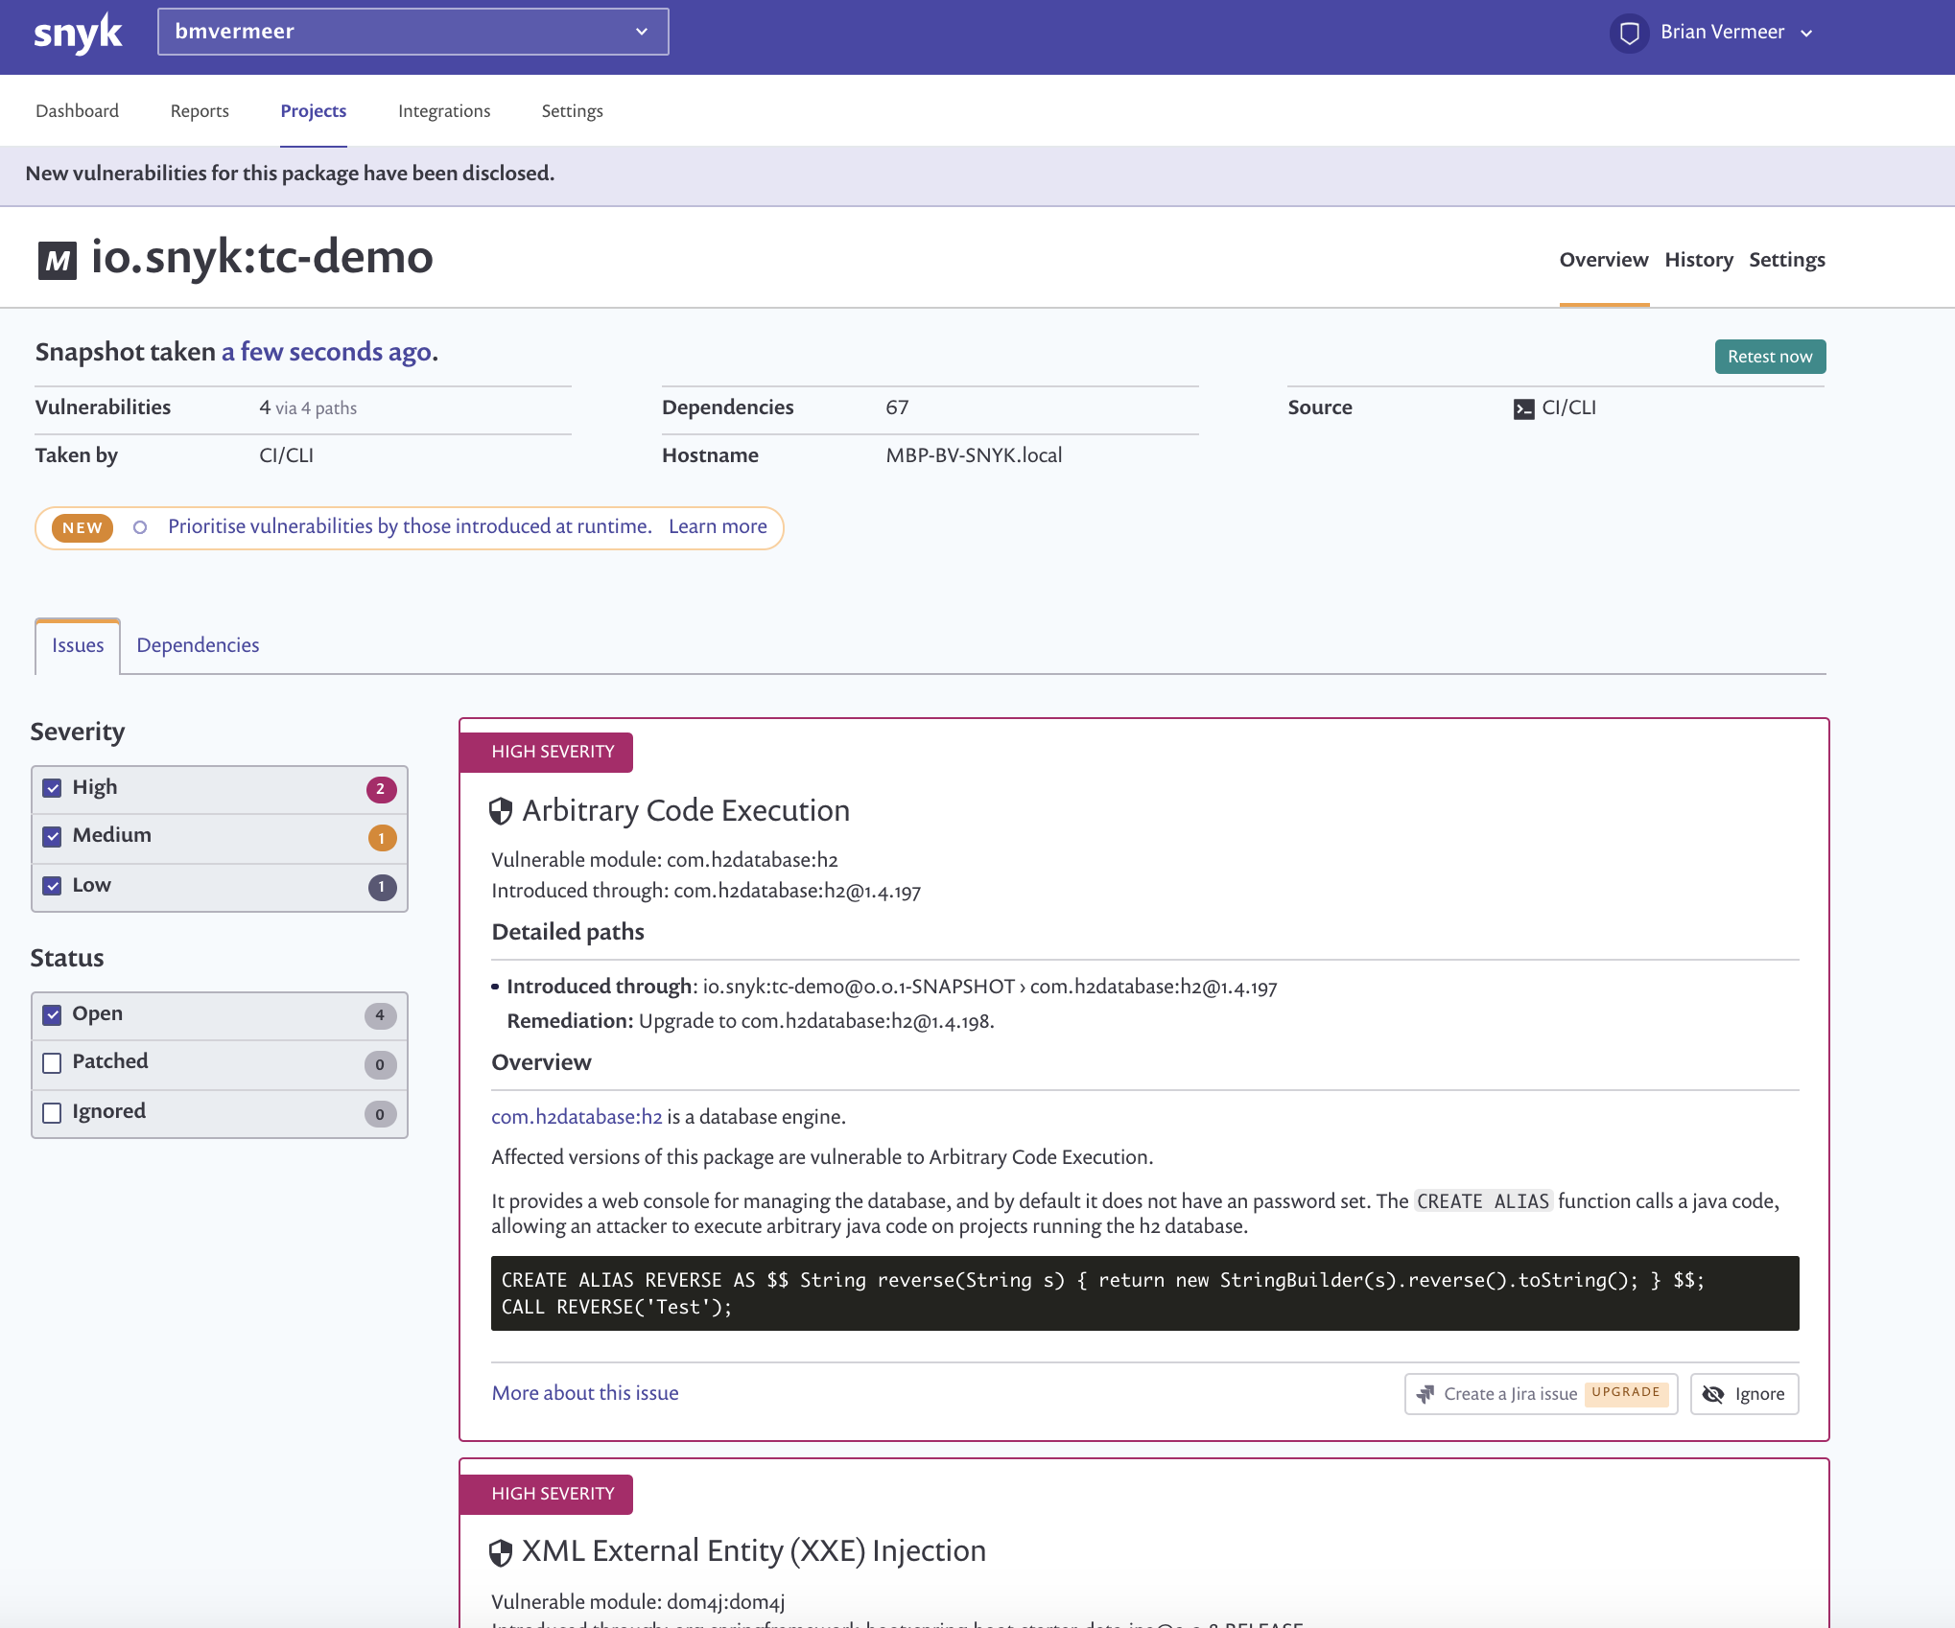Click the Open status count badge
Screen dimensions: 1955x1628
click(x=380, y=1015)
